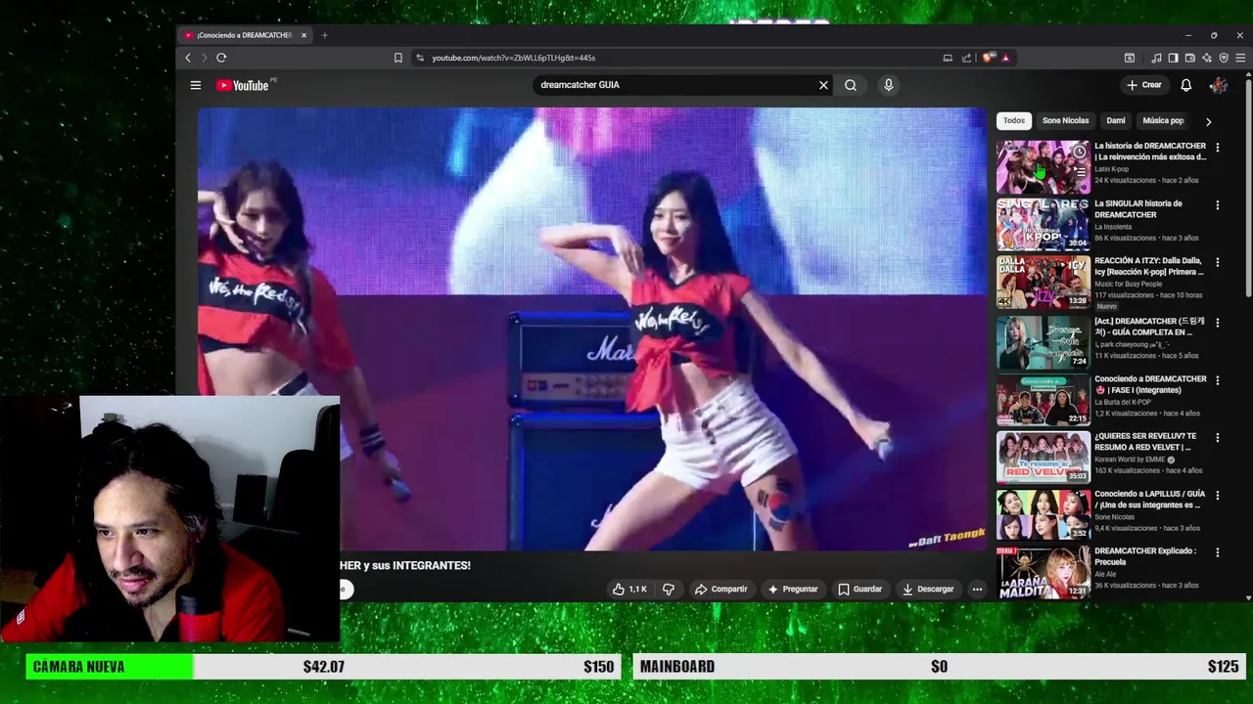Image resolution: width=1253 pixels, height=704 pixels.
Task: Click the Crear button
Action: click(1143, 85)
